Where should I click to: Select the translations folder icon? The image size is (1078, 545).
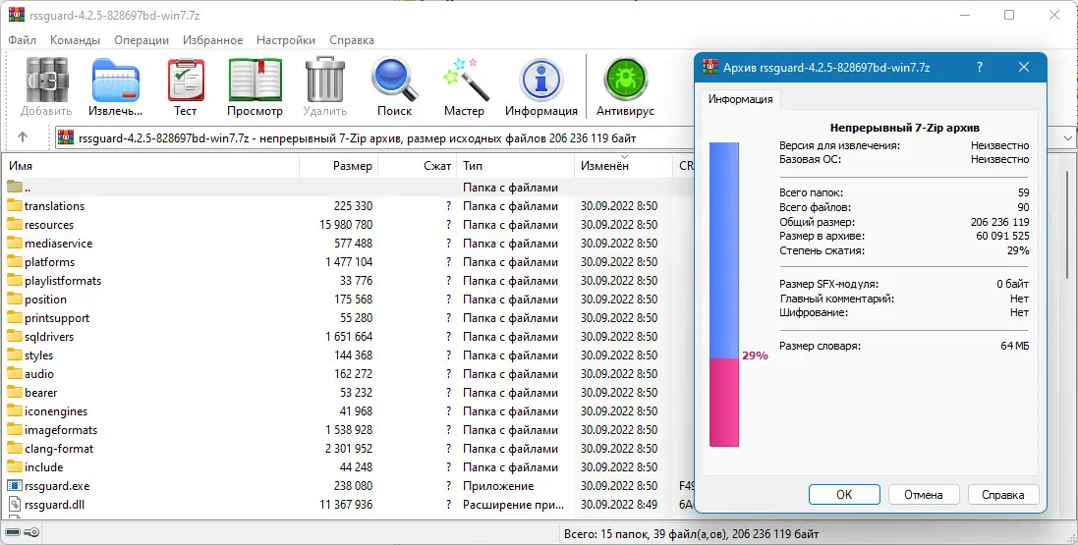[15, 205]
